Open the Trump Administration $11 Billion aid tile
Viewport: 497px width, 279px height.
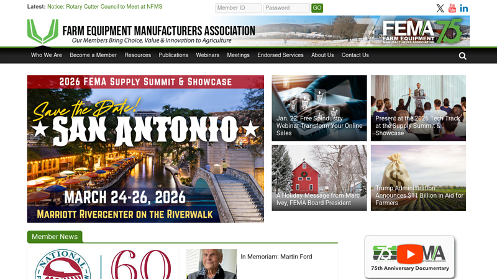point(418,178)
